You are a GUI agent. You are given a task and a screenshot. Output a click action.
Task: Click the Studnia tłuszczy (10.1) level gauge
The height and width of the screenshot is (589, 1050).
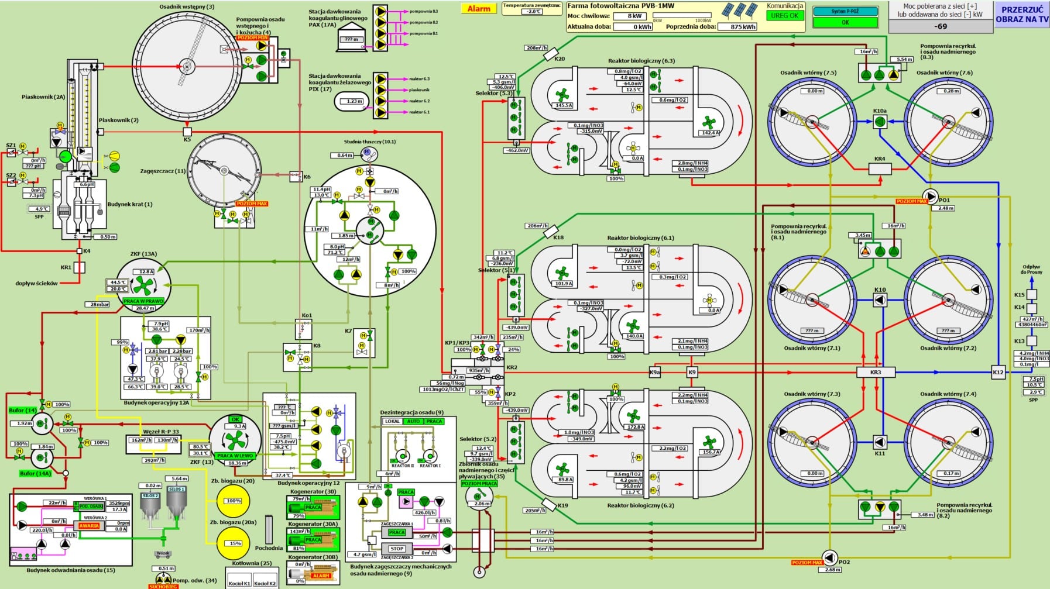pyautogui.click(x=369, y=154)
